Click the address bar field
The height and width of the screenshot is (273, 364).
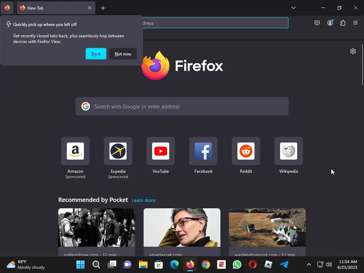[215, 23]
